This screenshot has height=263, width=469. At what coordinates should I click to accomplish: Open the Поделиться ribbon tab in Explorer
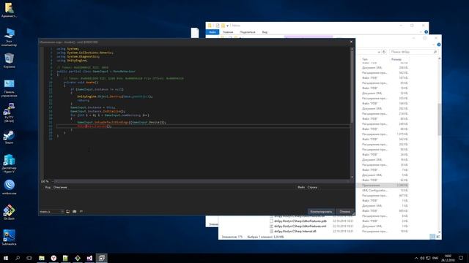coord(248,32)
